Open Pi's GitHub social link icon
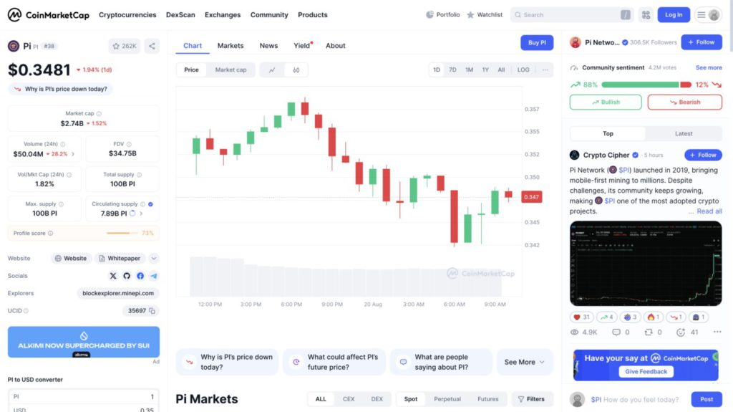 tap(127, 276)
